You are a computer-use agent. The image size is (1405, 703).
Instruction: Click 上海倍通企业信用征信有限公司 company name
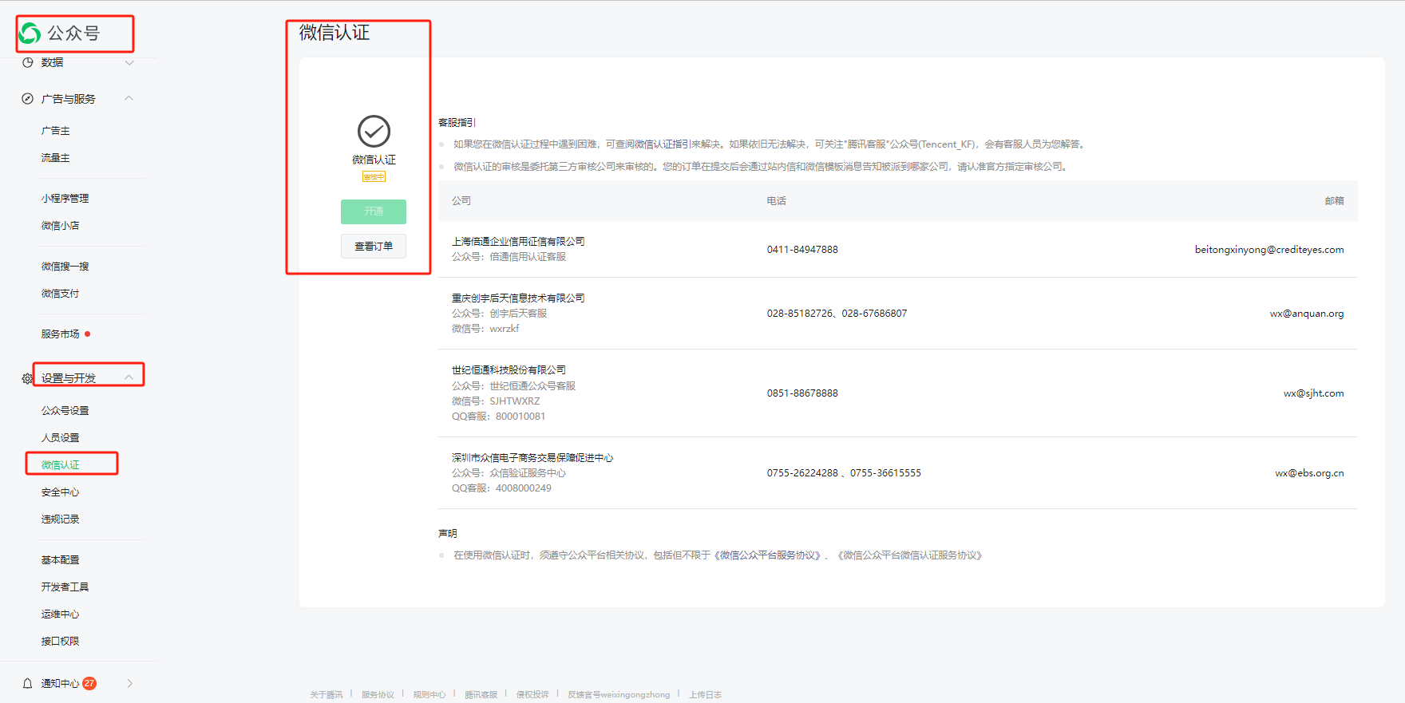(x=518, y=242)
